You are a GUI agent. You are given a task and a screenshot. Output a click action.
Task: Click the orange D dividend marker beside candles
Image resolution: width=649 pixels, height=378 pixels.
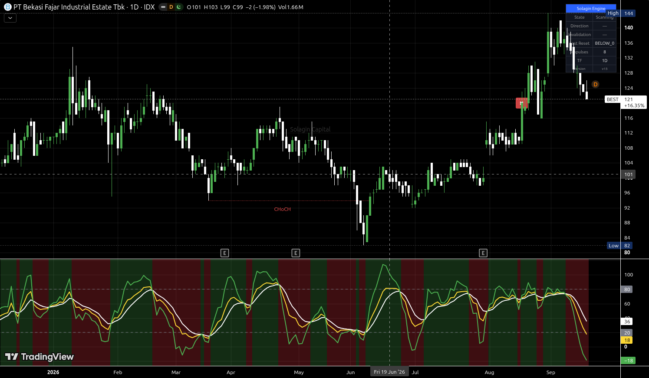coord(595,85)
